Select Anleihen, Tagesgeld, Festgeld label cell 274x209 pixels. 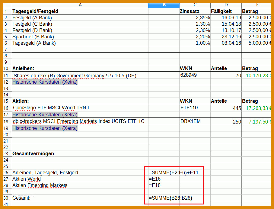coord(80,173)
